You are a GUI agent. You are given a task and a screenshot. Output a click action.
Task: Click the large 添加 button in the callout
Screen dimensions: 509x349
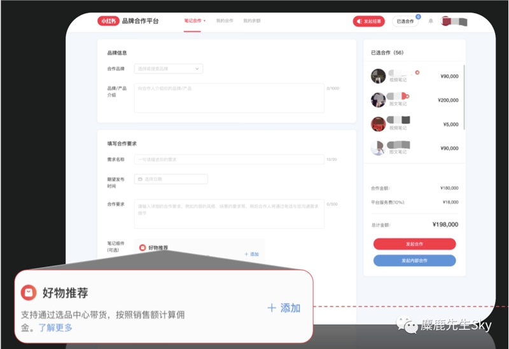(x=284, y=308)
